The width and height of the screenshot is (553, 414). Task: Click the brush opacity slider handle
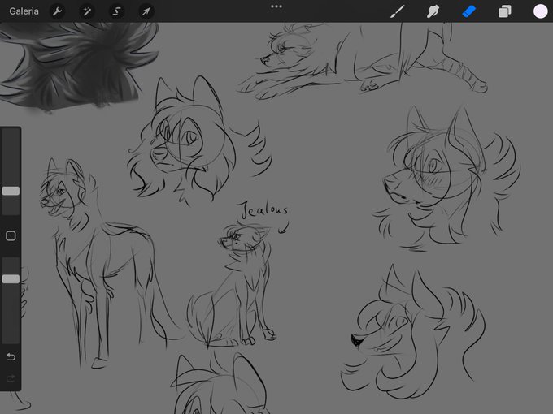(11, 278)
